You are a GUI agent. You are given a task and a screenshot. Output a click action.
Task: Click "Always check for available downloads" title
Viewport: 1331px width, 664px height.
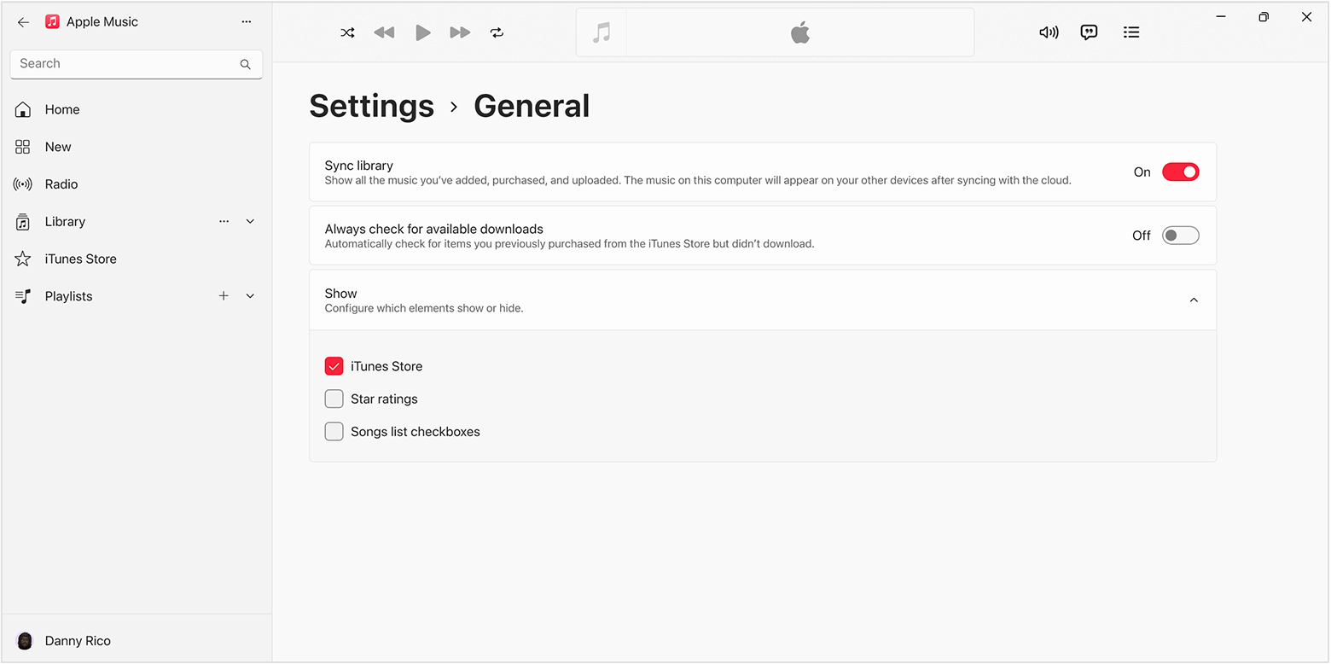(x=433, y=229)
